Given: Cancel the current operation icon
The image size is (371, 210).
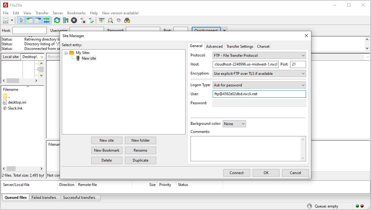Looking at the screenshot, I should tap(74, 20).
